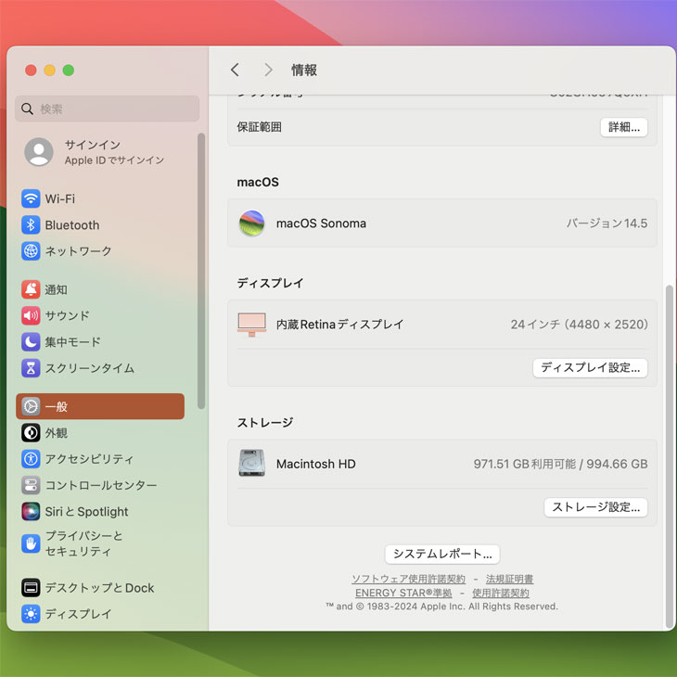Click the Apple ID avatar icon
677x677 pixels.
tap(39, 152)
